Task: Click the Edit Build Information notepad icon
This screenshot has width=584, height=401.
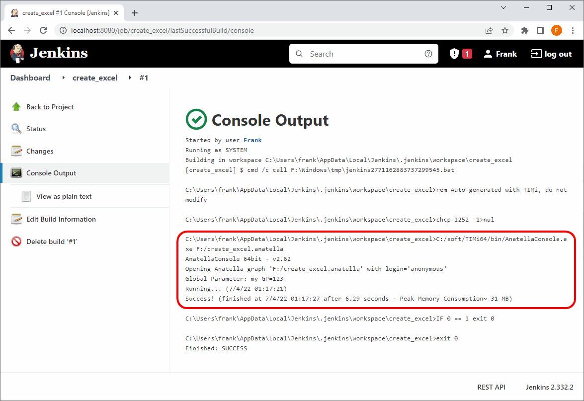Action: point(16,219)
